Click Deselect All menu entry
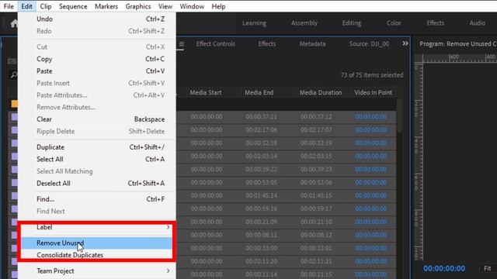The image size is (497, 279). pos(96,183)
